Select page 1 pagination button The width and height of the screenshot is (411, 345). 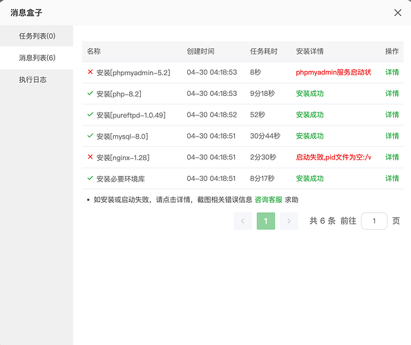[266, 221]
